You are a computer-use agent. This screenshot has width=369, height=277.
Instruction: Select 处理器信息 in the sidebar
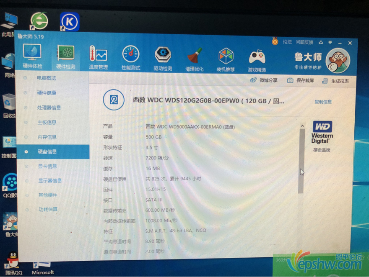49,108
